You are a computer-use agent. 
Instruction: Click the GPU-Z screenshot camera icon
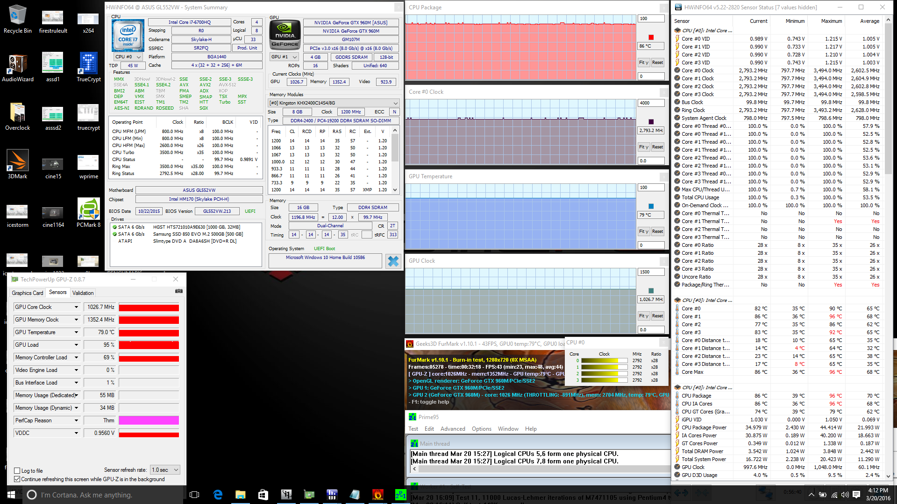[x=178, y=291]
